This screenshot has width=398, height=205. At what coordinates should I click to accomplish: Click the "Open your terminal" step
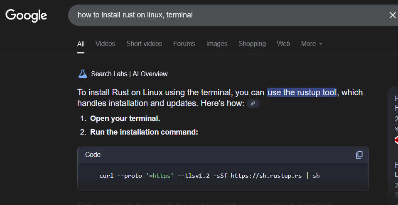[x=125, y=118]
